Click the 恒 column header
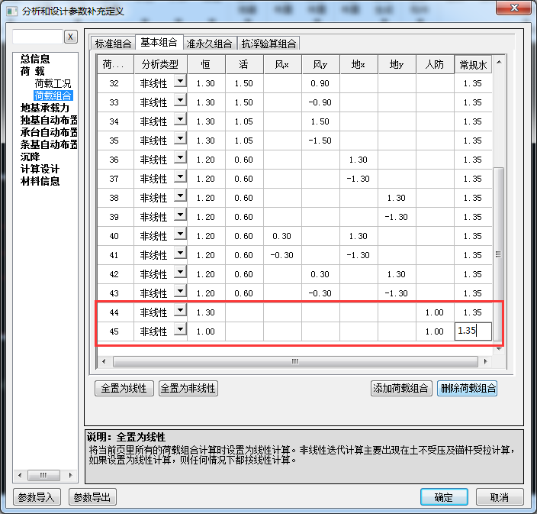 (x=206, y=64)
